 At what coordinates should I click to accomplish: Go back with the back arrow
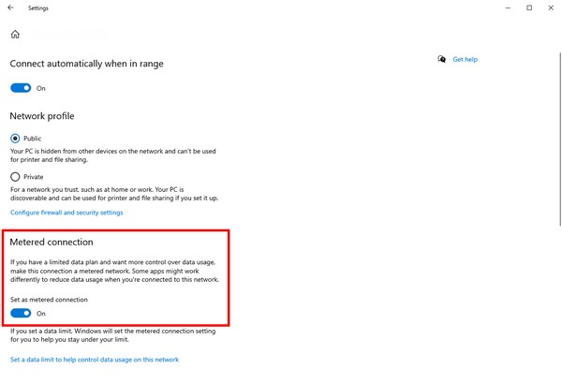[x=10, y=8]
